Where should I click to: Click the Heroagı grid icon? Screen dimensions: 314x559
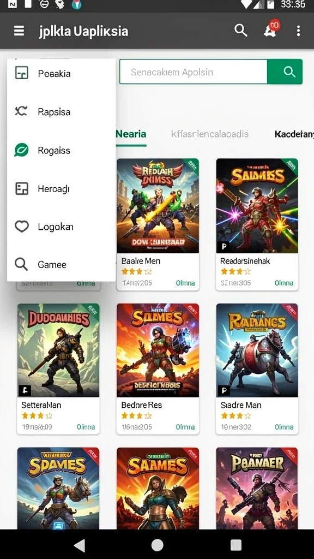pyautogui.click(x=21, y=188)
